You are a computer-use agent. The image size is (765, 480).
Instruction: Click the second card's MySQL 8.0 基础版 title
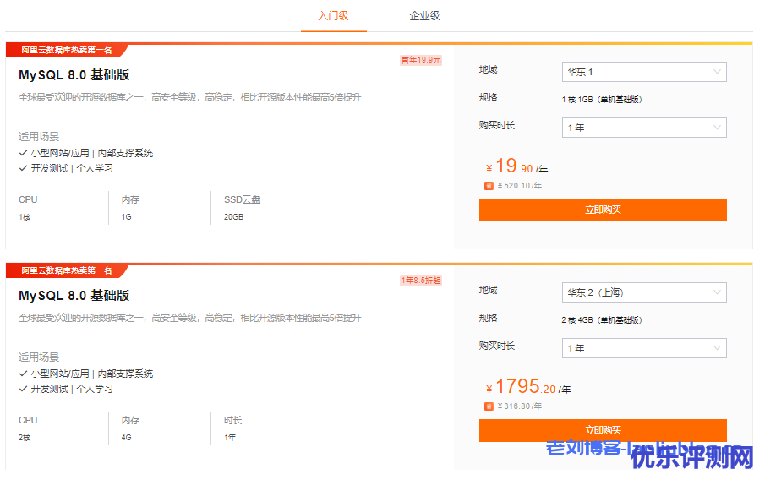point(74,296)
